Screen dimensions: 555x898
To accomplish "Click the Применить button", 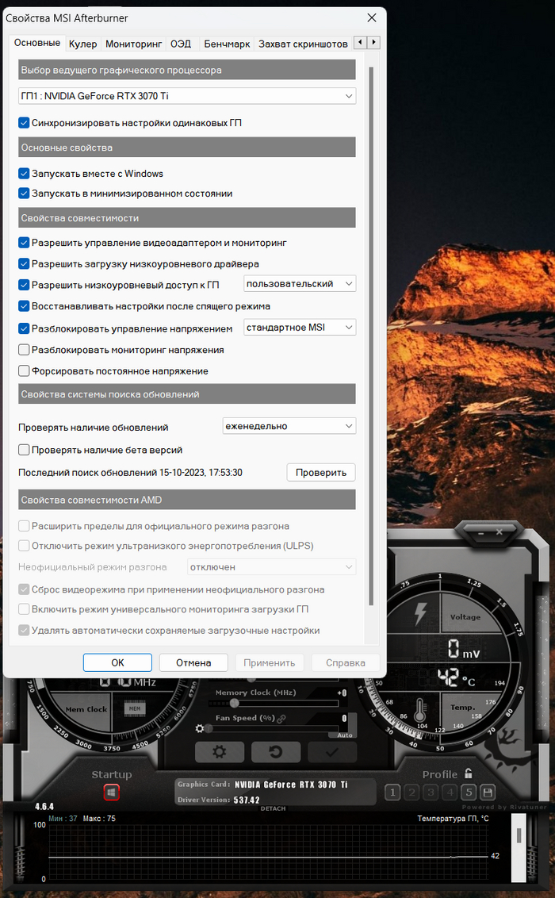I will 270,662.
